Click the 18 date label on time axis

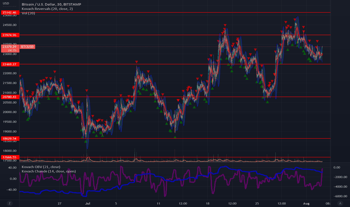208,203
